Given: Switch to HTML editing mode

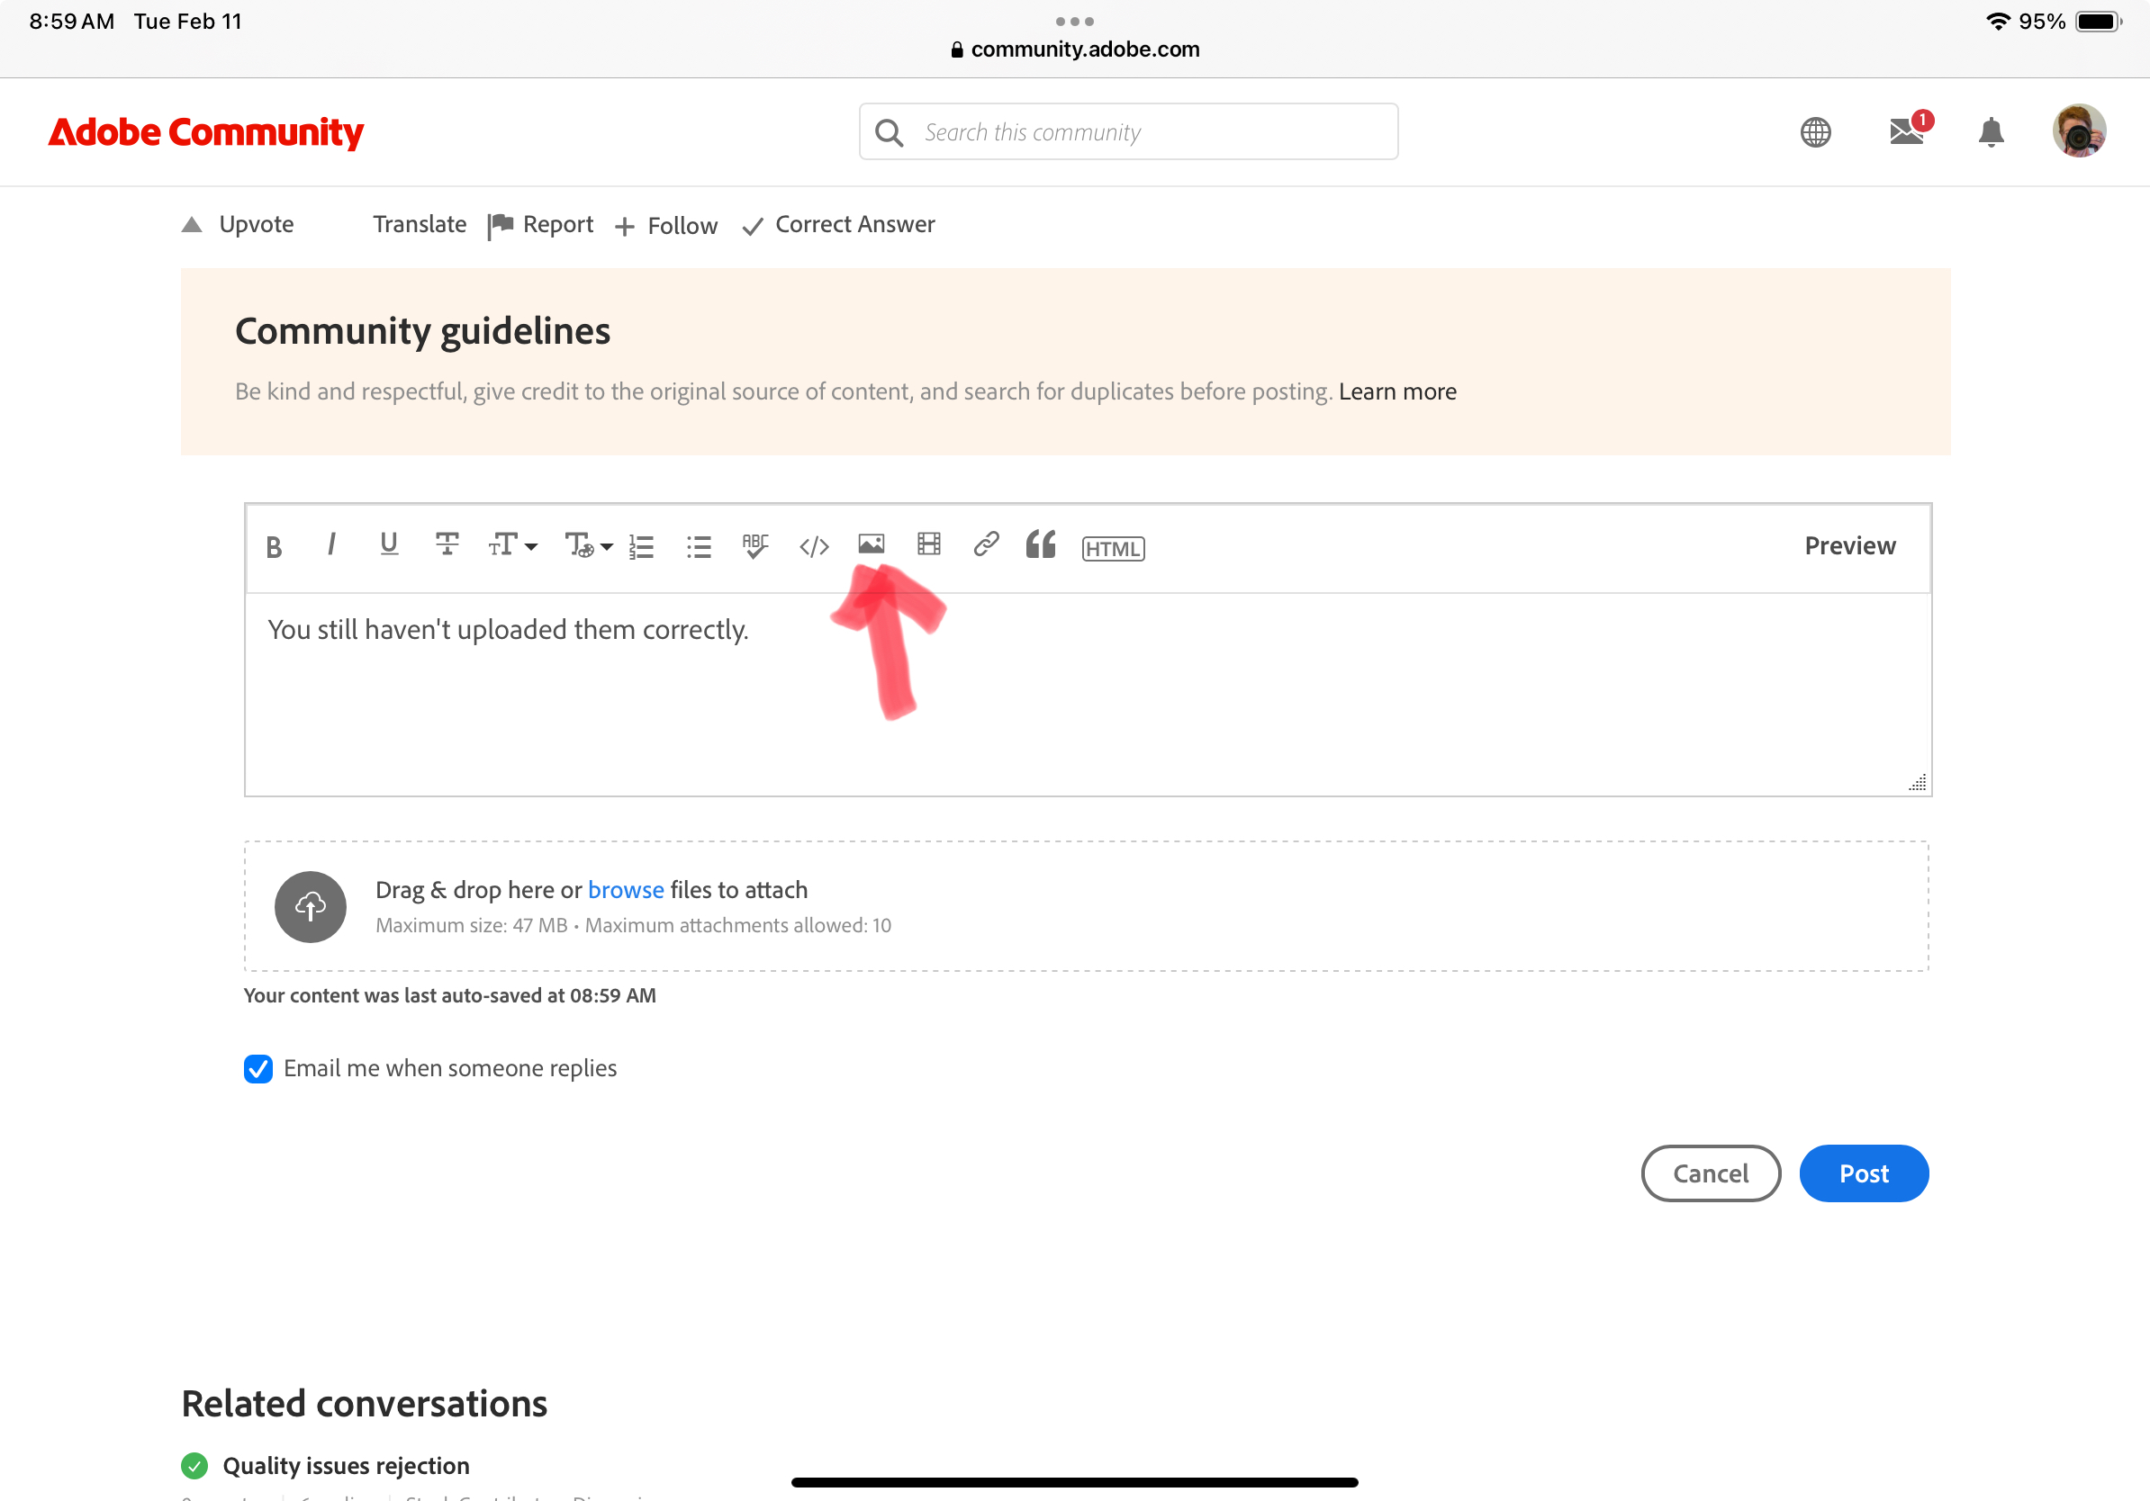Looking at the screenshot, I should (x=1113, y=547).
